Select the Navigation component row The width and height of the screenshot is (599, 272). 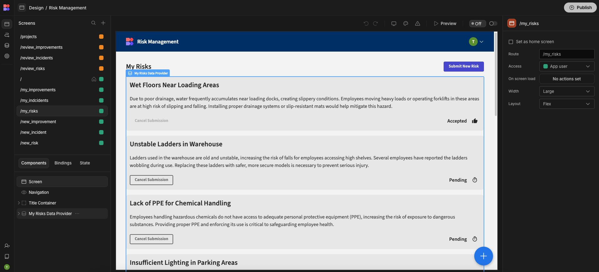point(62,192)
